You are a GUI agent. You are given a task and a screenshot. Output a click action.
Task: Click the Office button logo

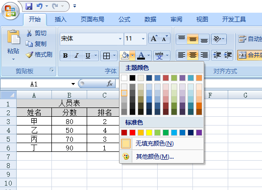(x=10, y=11)
